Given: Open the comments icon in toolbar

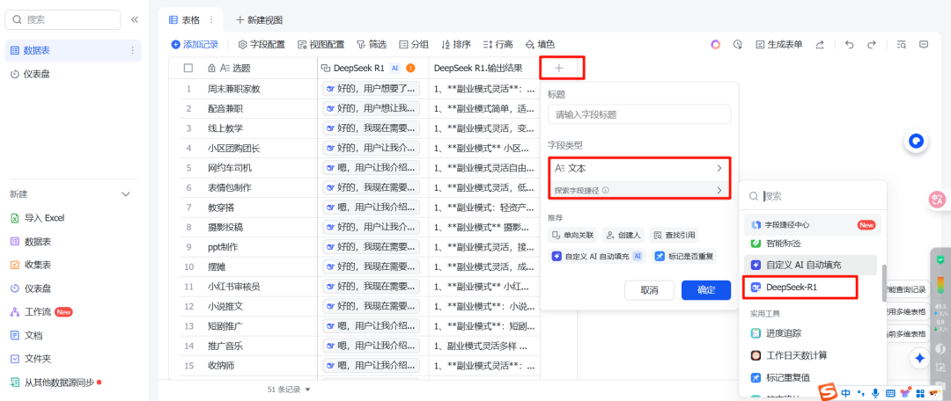Looking at the screenshot, I should click(924, 44).
